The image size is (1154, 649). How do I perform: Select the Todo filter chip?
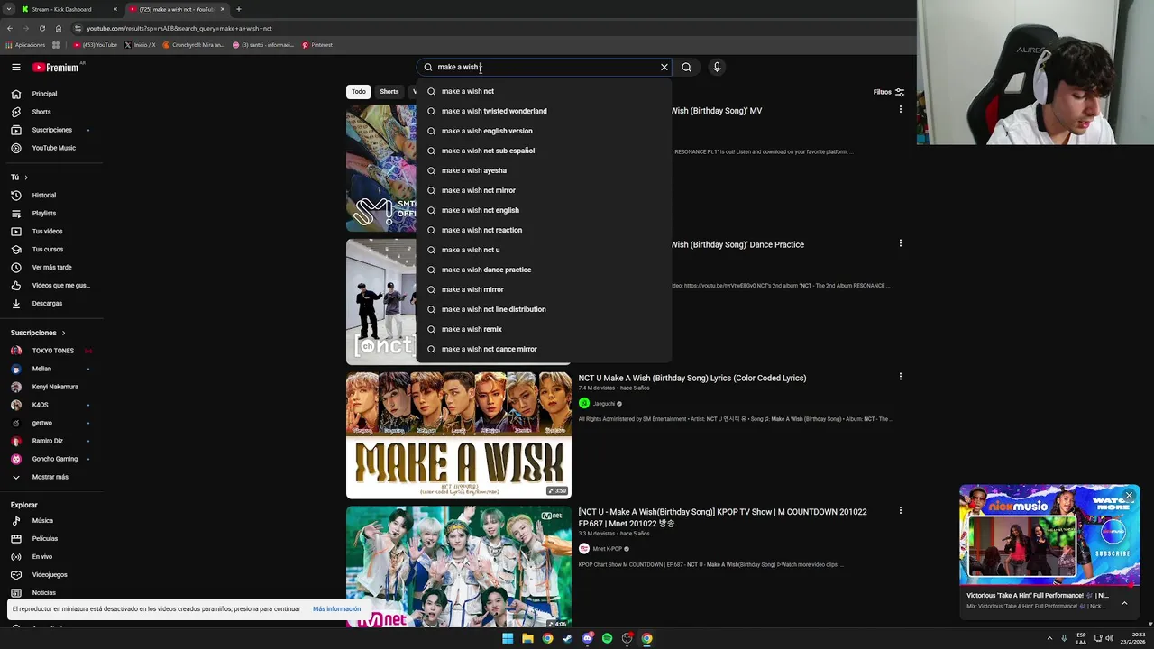tap(359, 92)
